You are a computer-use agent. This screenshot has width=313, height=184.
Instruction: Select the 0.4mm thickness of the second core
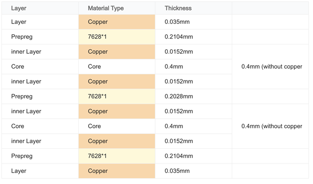174,126
